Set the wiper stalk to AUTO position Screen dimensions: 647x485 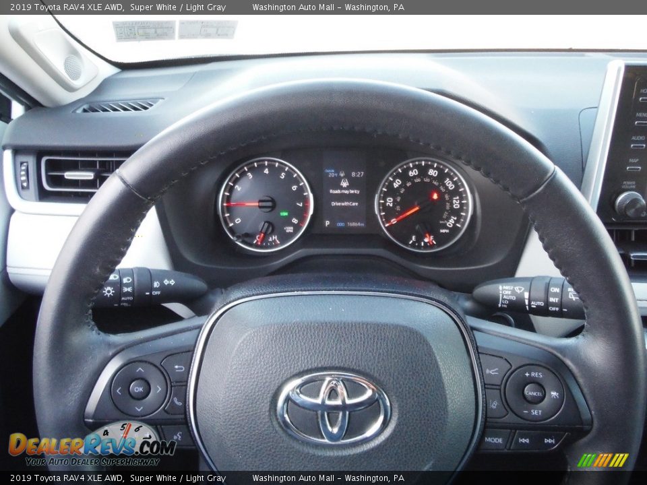[508, 297]
